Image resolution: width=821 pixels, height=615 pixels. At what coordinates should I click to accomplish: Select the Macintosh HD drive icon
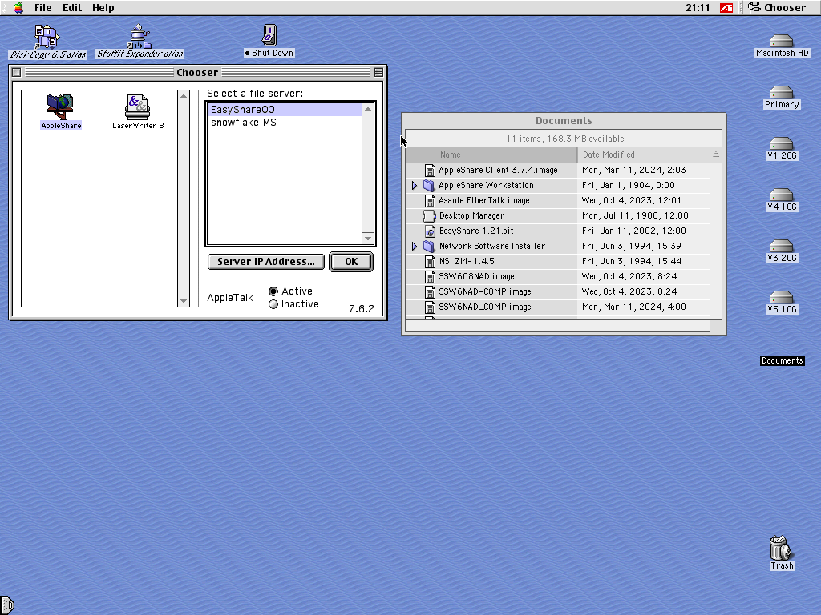pyautogui.click(x=782, y=41)
